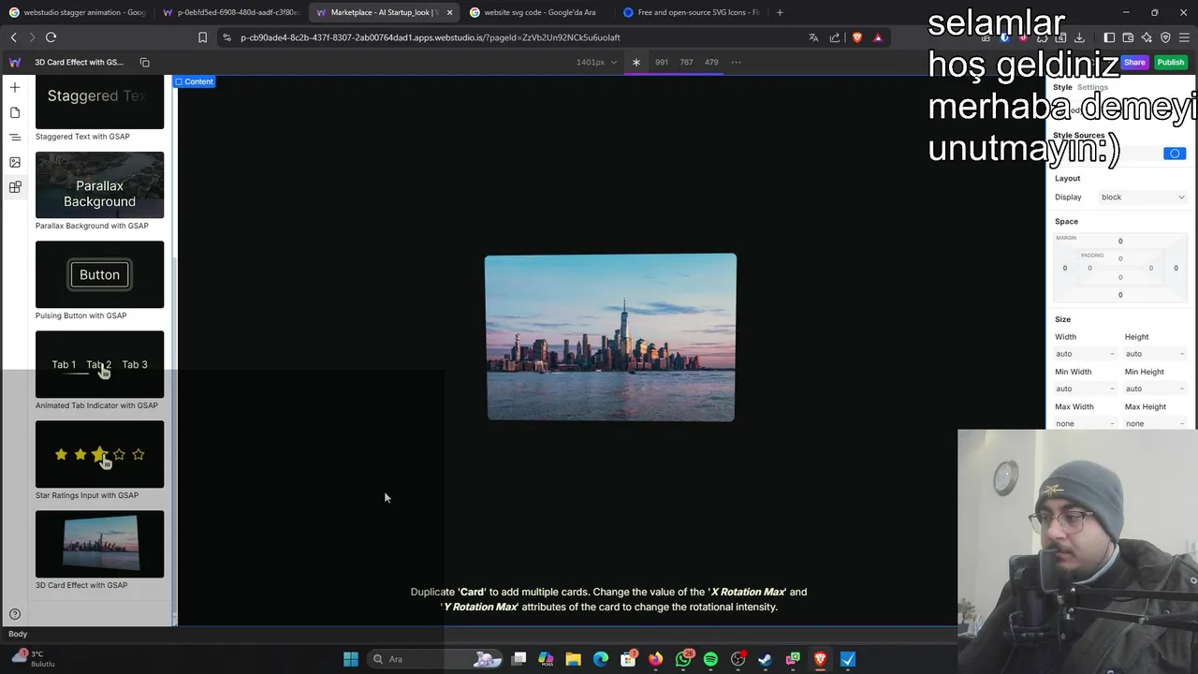Screen dimensions: 1198x674
Task: Open Windows Start menu
Action: coord(351,659)
